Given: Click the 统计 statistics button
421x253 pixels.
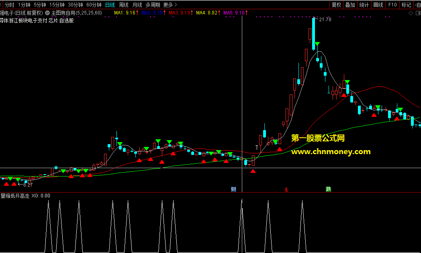Looking at the screenshot, I should pyautogui.click(x=364, y=5).
